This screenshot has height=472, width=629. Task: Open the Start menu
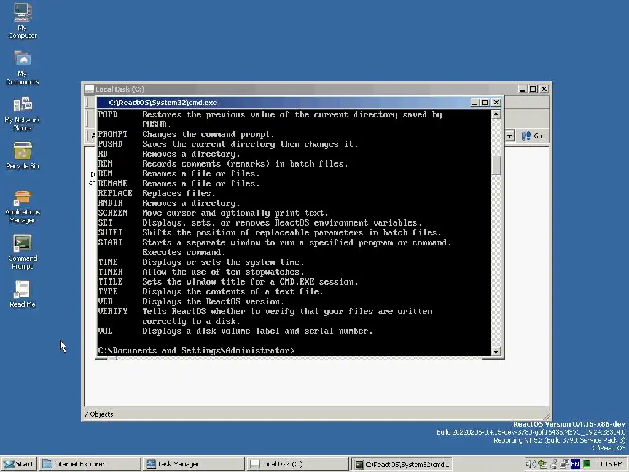(x=19, y=464)
